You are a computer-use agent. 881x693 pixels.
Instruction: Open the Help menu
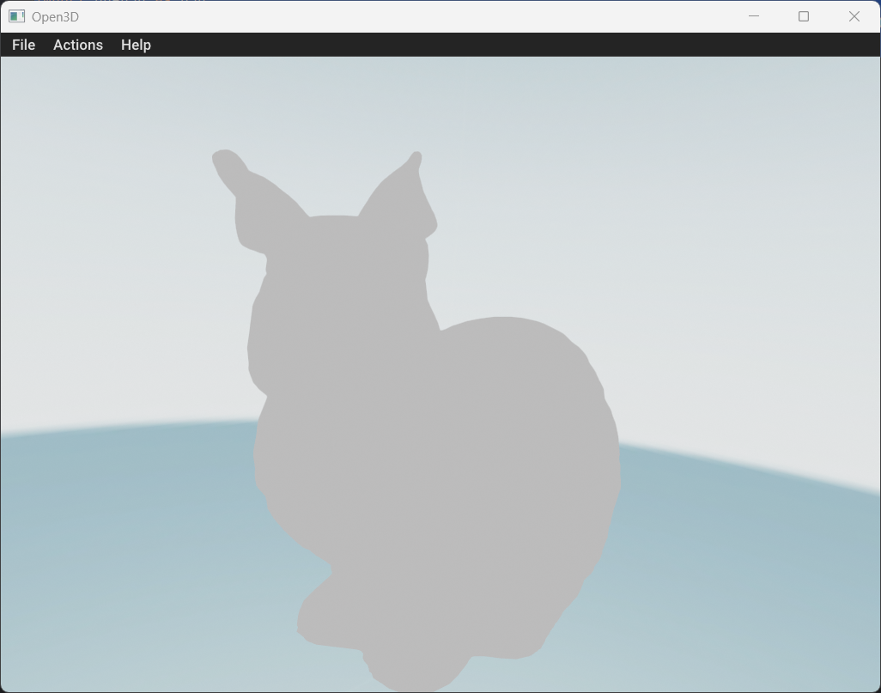136,45
